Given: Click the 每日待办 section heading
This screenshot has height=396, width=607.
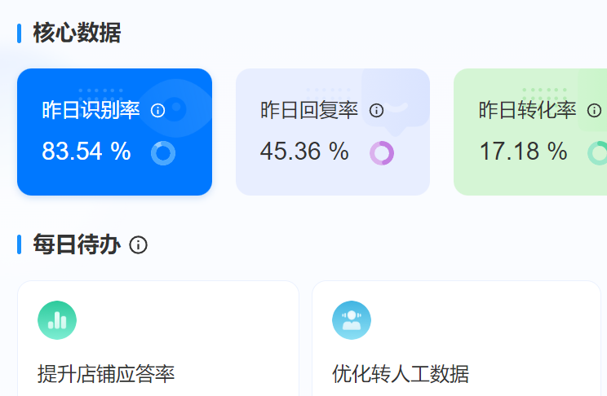Looking at the screenshot, I should (x=77, y=244).
